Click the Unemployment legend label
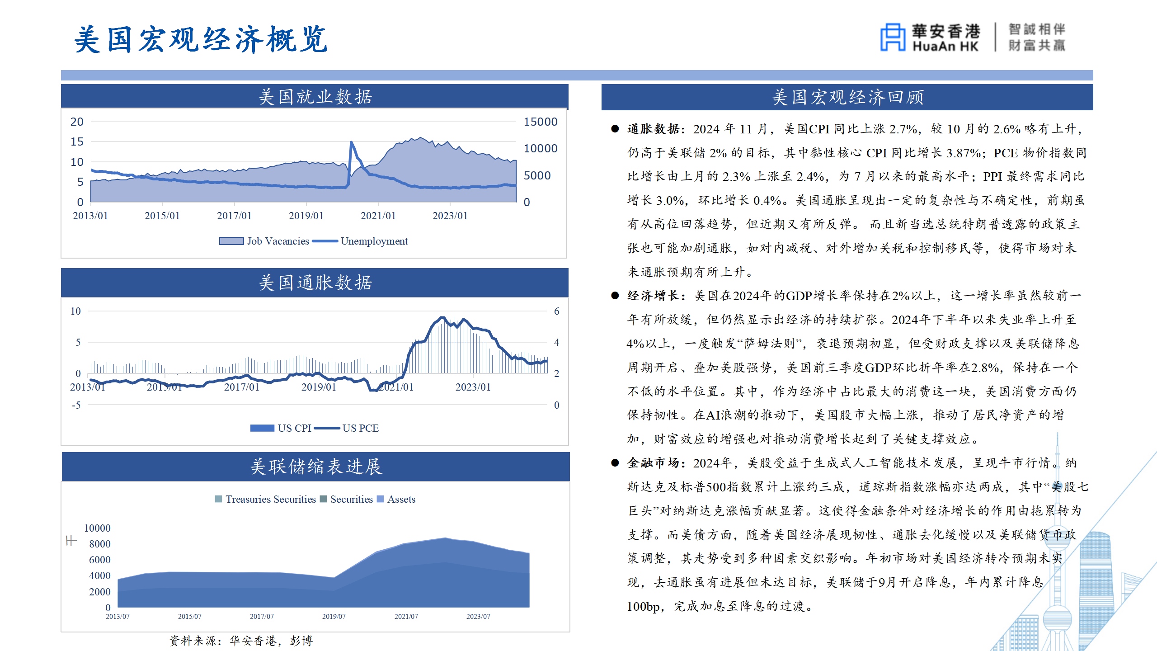1157x651 pixels. (x=374, y=241)
